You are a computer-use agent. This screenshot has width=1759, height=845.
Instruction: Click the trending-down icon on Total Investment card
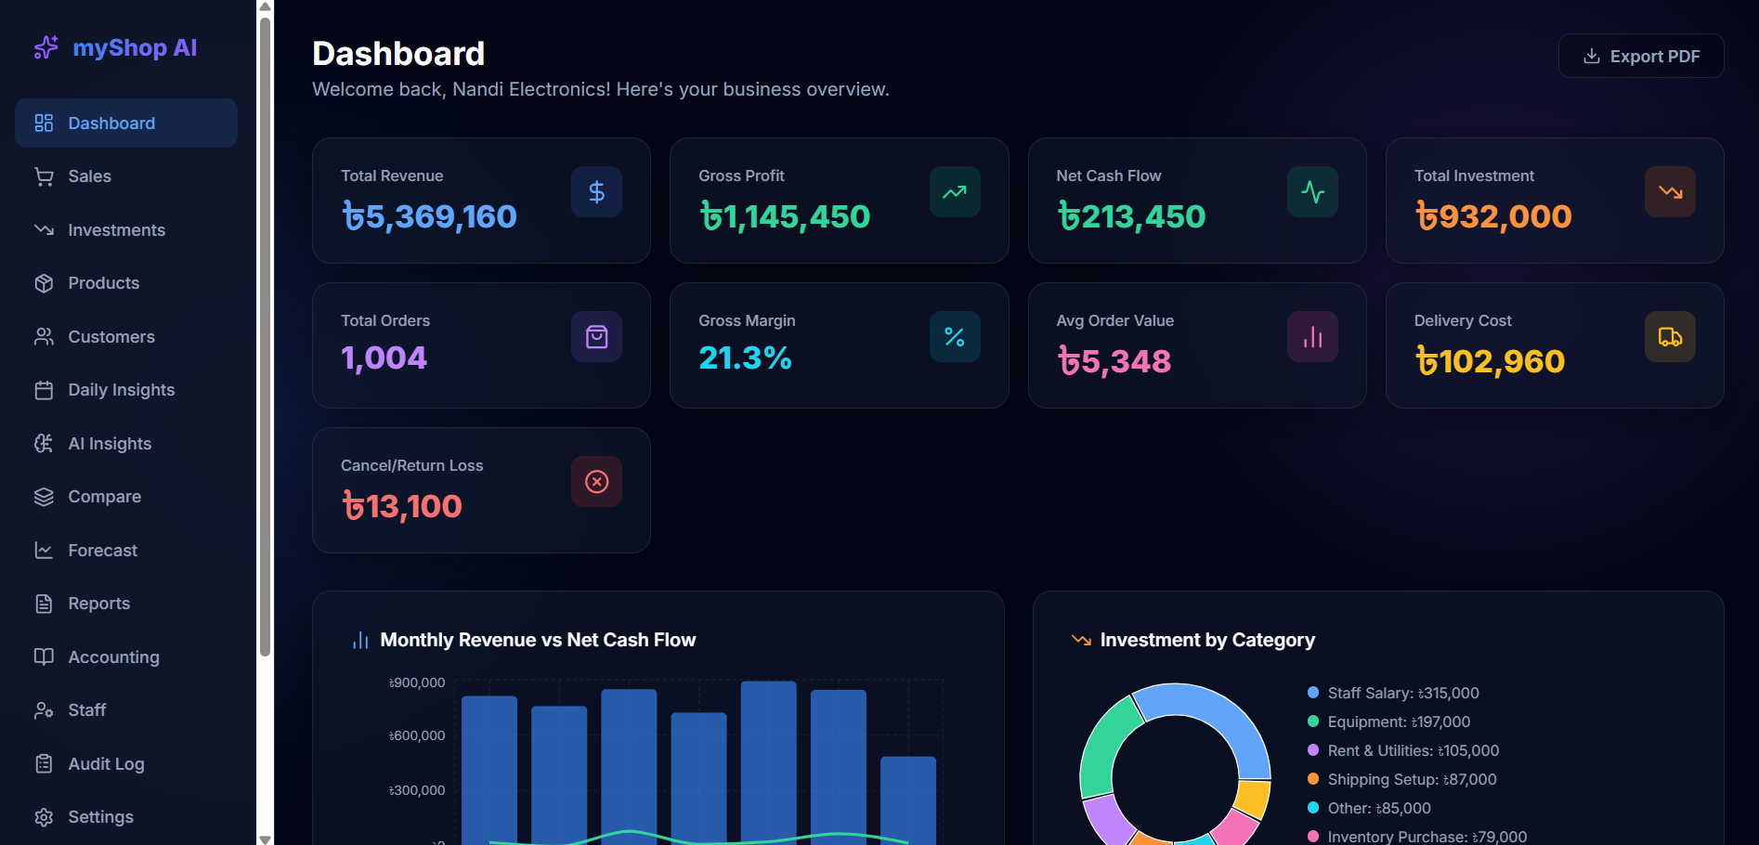[1670, 192]
